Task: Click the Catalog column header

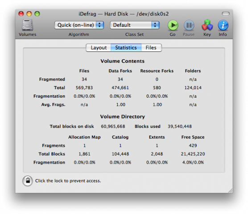Action: pyautogui.click(x=120, y=137)
